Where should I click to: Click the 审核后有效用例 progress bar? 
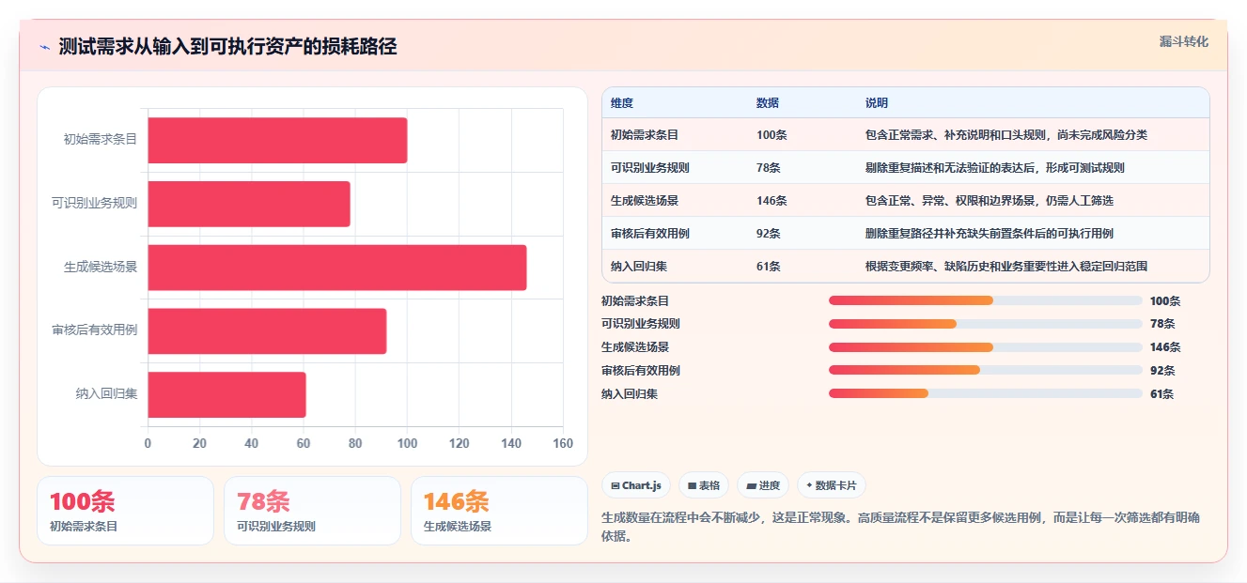click(x=986, y=371)
